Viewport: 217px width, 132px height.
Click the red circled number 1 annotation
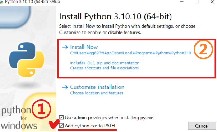(x=41, y=109)
